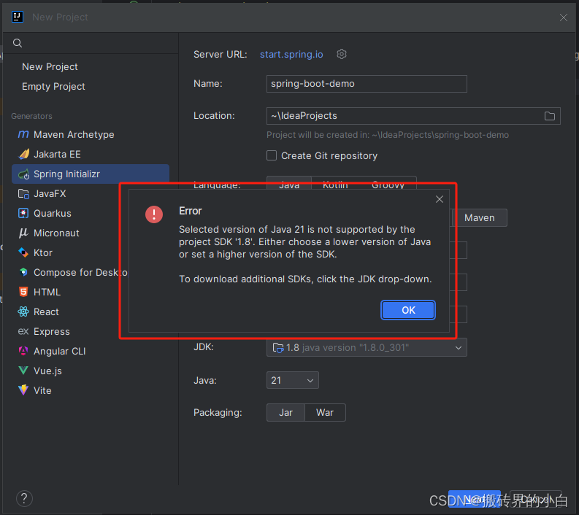Click the Compose for Desktop icon
The image size is (579, 515).
(x=23, y=272)
